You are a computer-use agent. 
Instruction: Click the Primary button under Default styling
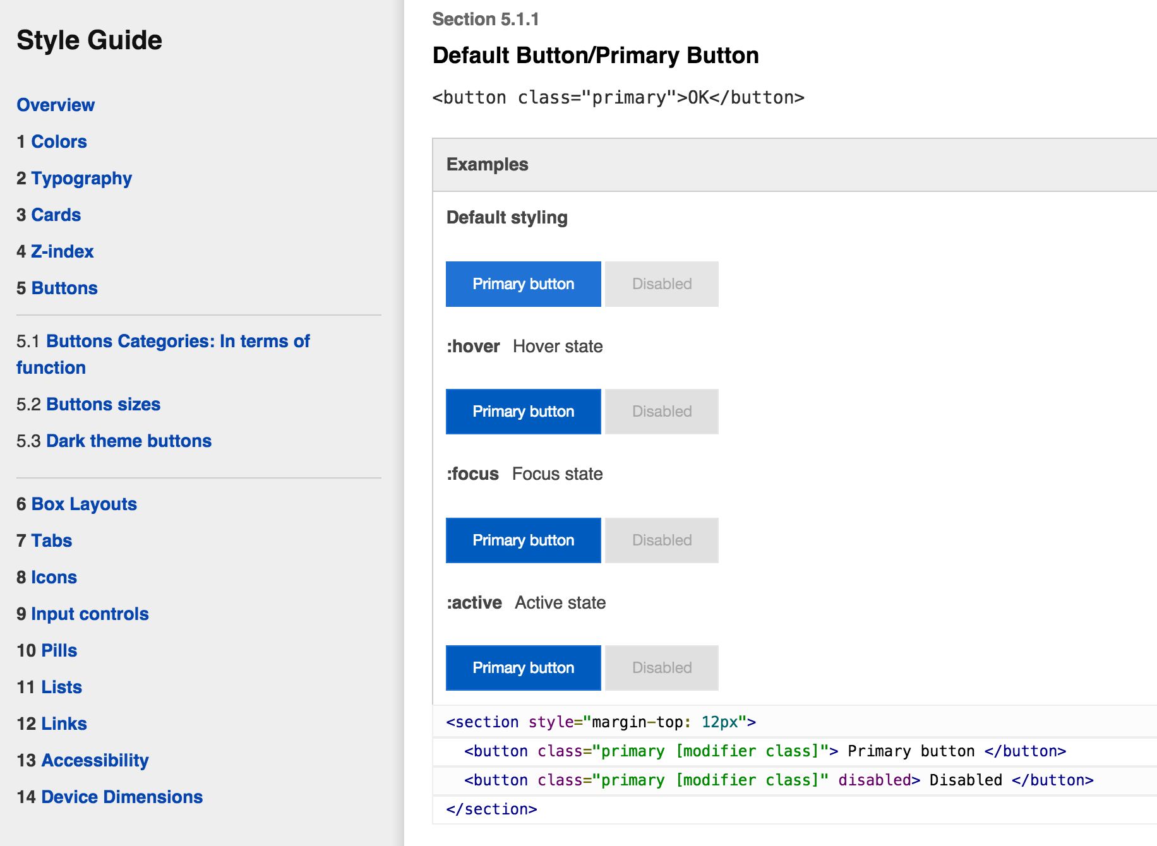coord(524,284)
